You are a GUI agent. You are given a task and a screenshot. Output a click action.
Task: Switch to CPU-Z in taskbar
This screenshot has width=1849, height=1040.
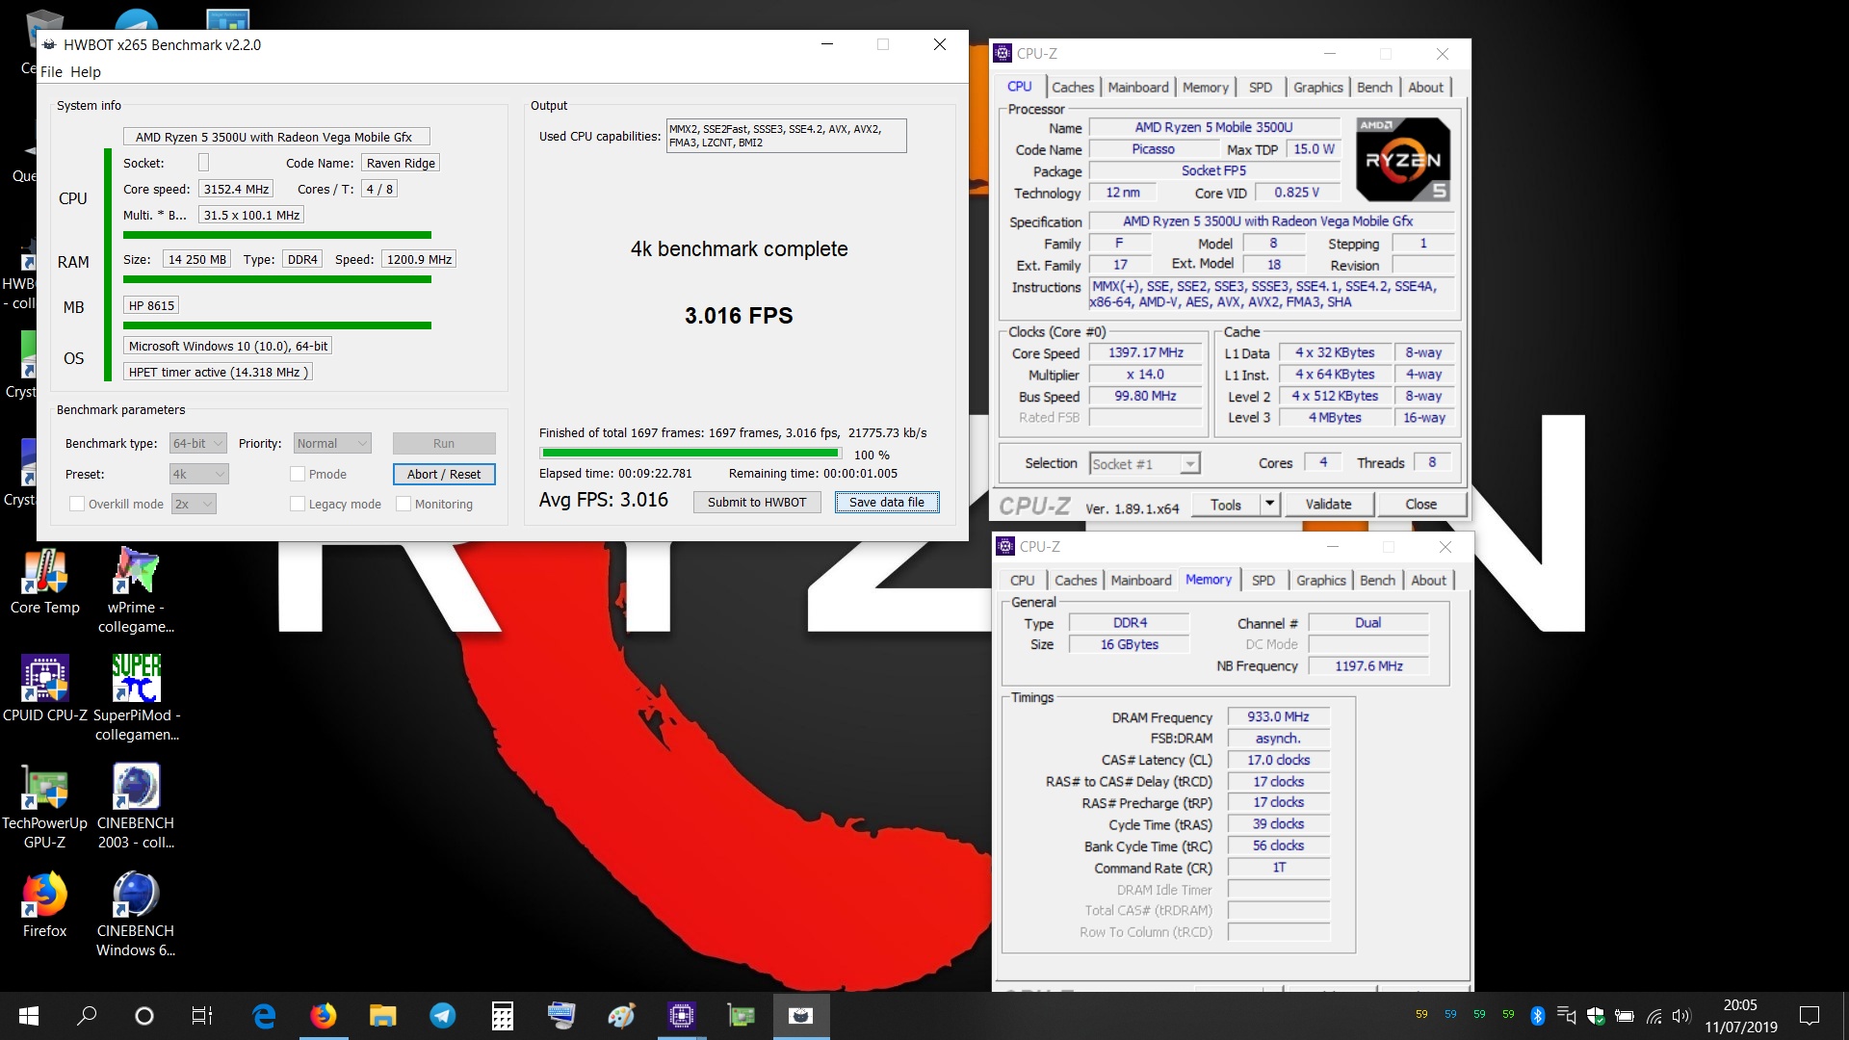(681, 1016)
